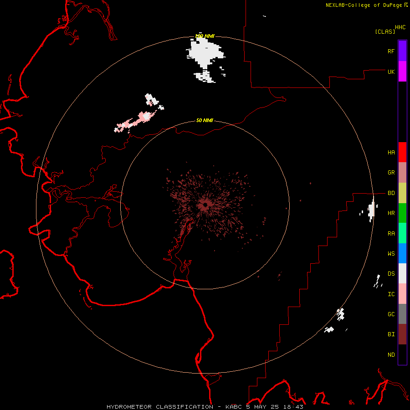This screenshot has height=410, width=410.
Task: Click the GR legend label
Action: [391, 173]
